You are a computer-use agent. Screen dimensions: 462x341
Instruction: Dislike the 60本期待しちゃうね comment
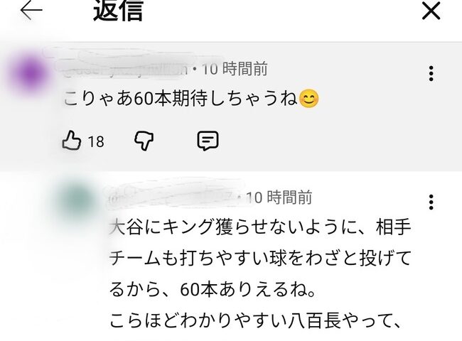144,141
